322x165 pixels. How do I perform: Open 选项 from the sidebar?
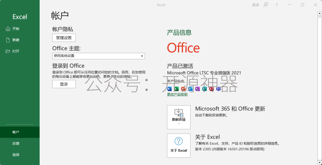pyautogui.click(x=20, y=155)
